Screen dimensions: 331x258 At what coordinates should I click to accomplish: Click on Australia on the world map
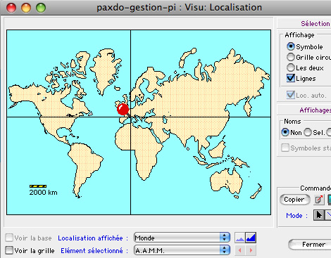(x=225, y=181)
